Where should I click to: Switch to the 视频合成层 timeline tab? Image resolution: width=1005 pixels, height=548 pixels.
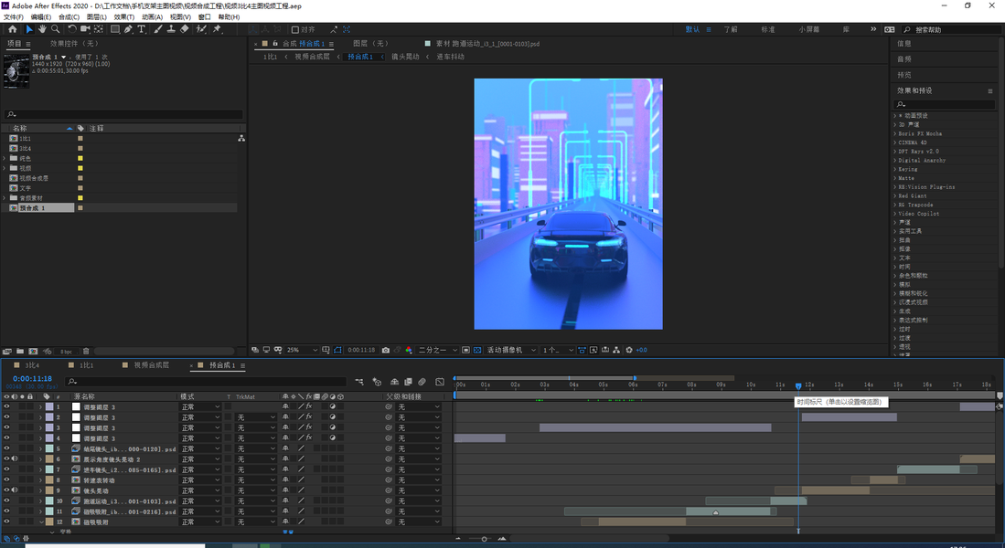click(151, 365)
